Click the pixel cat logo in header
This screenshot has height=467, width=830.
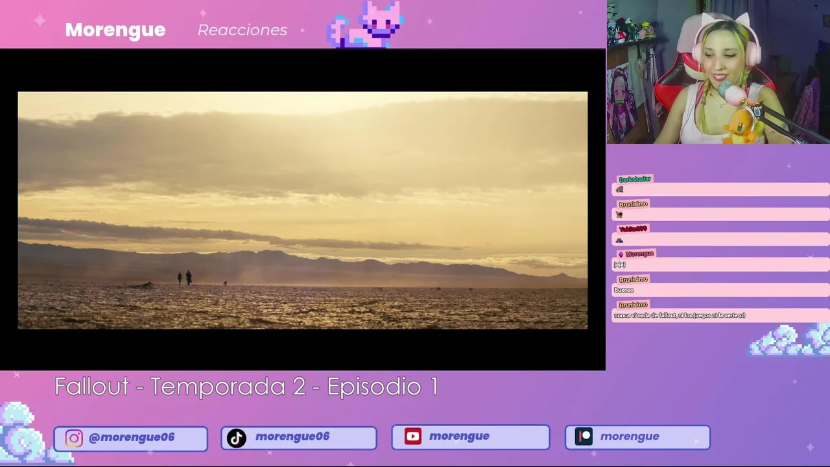coord(366,25)
